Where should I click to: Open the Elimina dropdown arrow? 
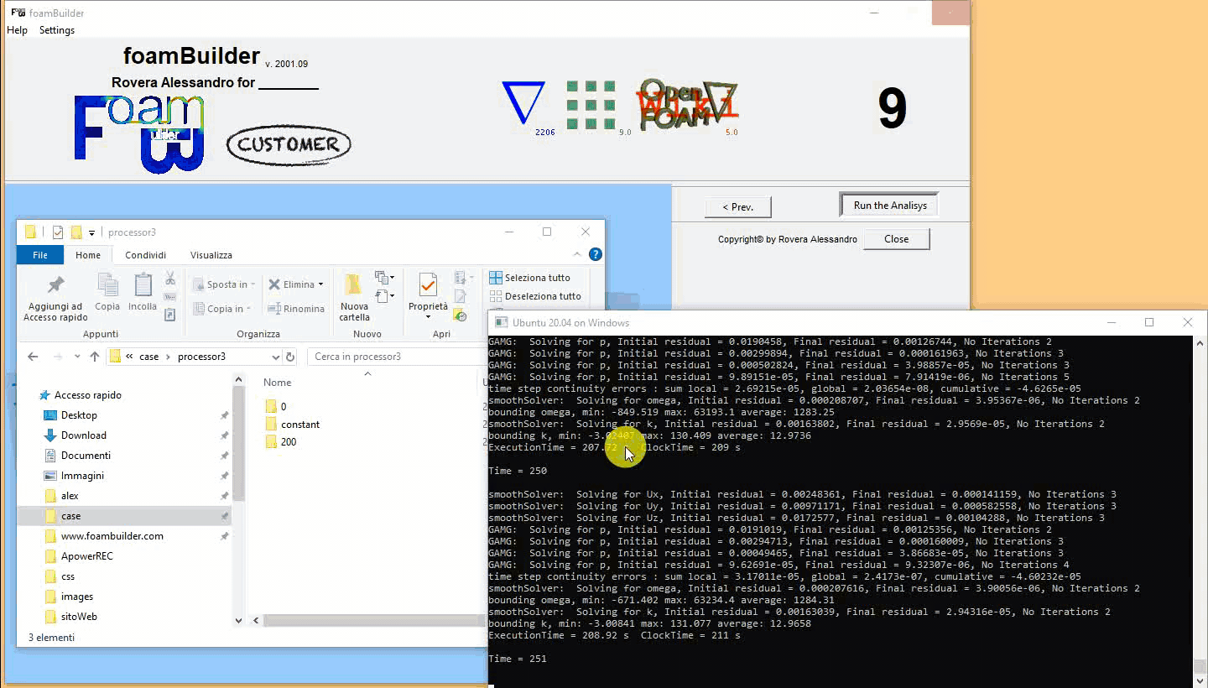pos(320,284)
